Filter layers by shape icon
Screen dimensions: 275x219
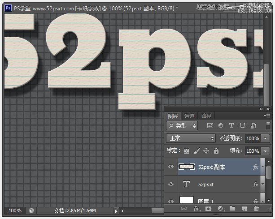coord(242,125)
